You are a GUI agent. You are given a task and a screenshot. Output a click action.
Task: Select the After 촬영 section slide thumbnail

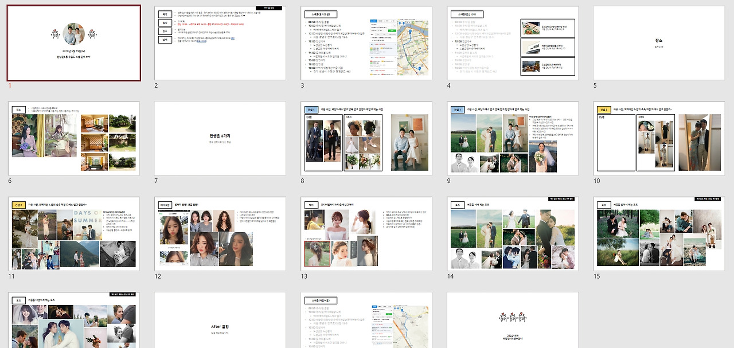click(220, 320)
